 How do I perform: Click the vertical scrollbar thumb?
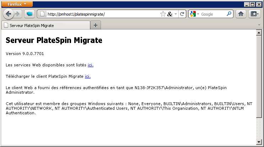pyautogui.click(x=259, y=77)
